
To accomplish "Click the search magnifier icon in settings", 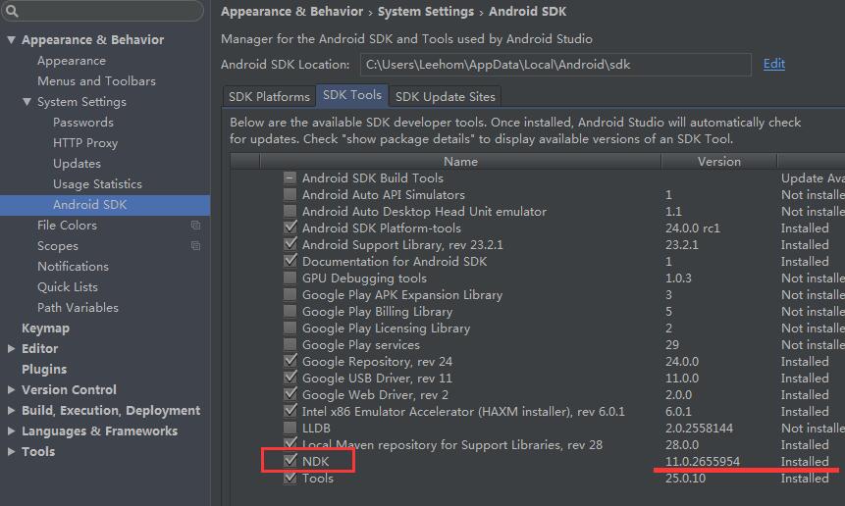I will 12,11.
